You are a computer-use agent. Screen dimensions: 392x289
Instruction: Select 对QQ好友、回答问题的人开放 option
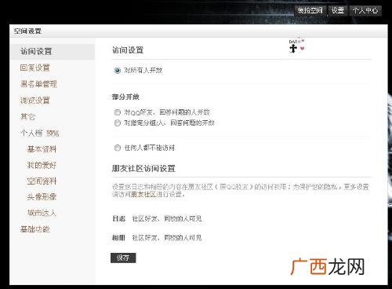[118, 112]
